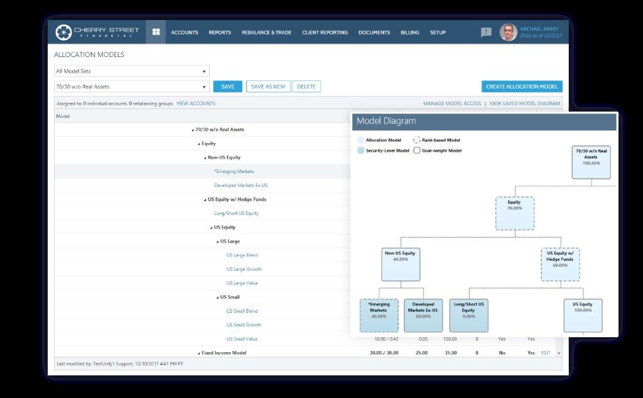
Task: Select the US Small Growth row
Action: pyautogui.click(x=244, y=325)
